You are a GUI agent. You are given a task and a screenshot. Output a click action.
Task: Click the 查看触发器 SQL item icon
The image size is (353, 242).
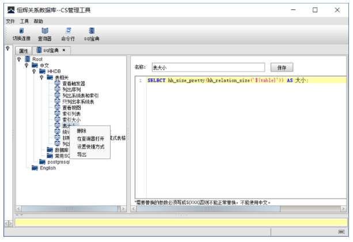[58, 84]
